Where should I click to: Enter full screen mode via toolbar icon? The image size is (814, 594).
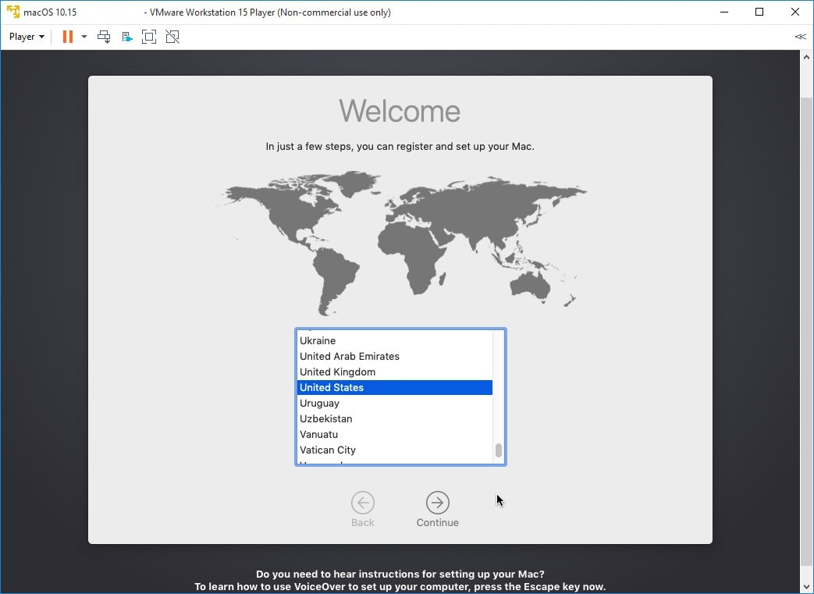coord(149,37)
